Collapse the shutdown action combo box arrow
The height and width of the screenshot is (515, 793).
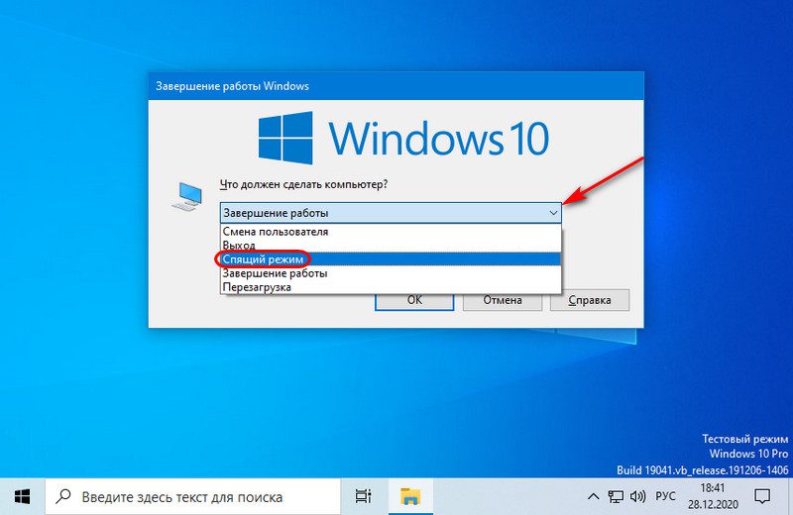pyautogui.click(x=553, y=213)
